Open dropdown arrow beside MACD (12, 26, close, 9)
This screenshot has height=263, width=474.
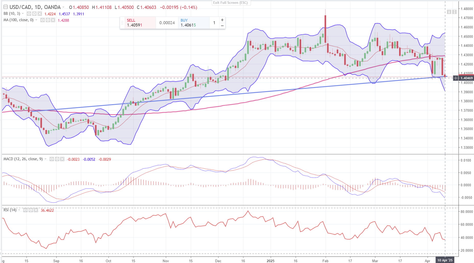click(45, 159)
